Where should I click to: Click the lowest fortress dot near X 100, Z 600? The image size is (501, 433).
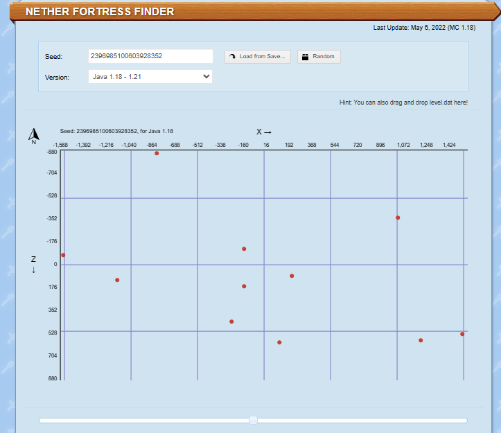tap(279, 342)
